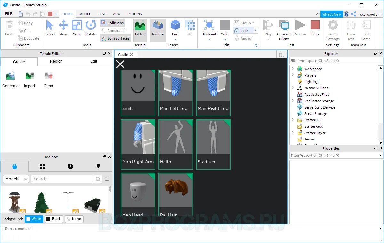Toggle Collisions
Image resolution: width=384 pixels, height=243 pixels.
(112, 23)
